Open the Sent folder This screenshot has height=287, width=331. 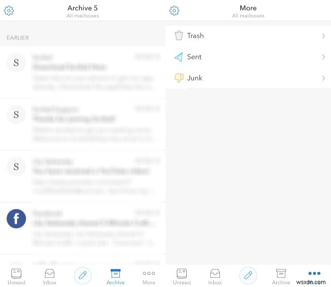[248, 57]
